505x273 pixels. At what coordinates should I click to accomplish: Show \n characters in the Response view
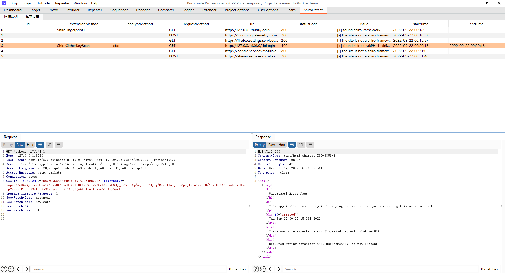point(301,145)
